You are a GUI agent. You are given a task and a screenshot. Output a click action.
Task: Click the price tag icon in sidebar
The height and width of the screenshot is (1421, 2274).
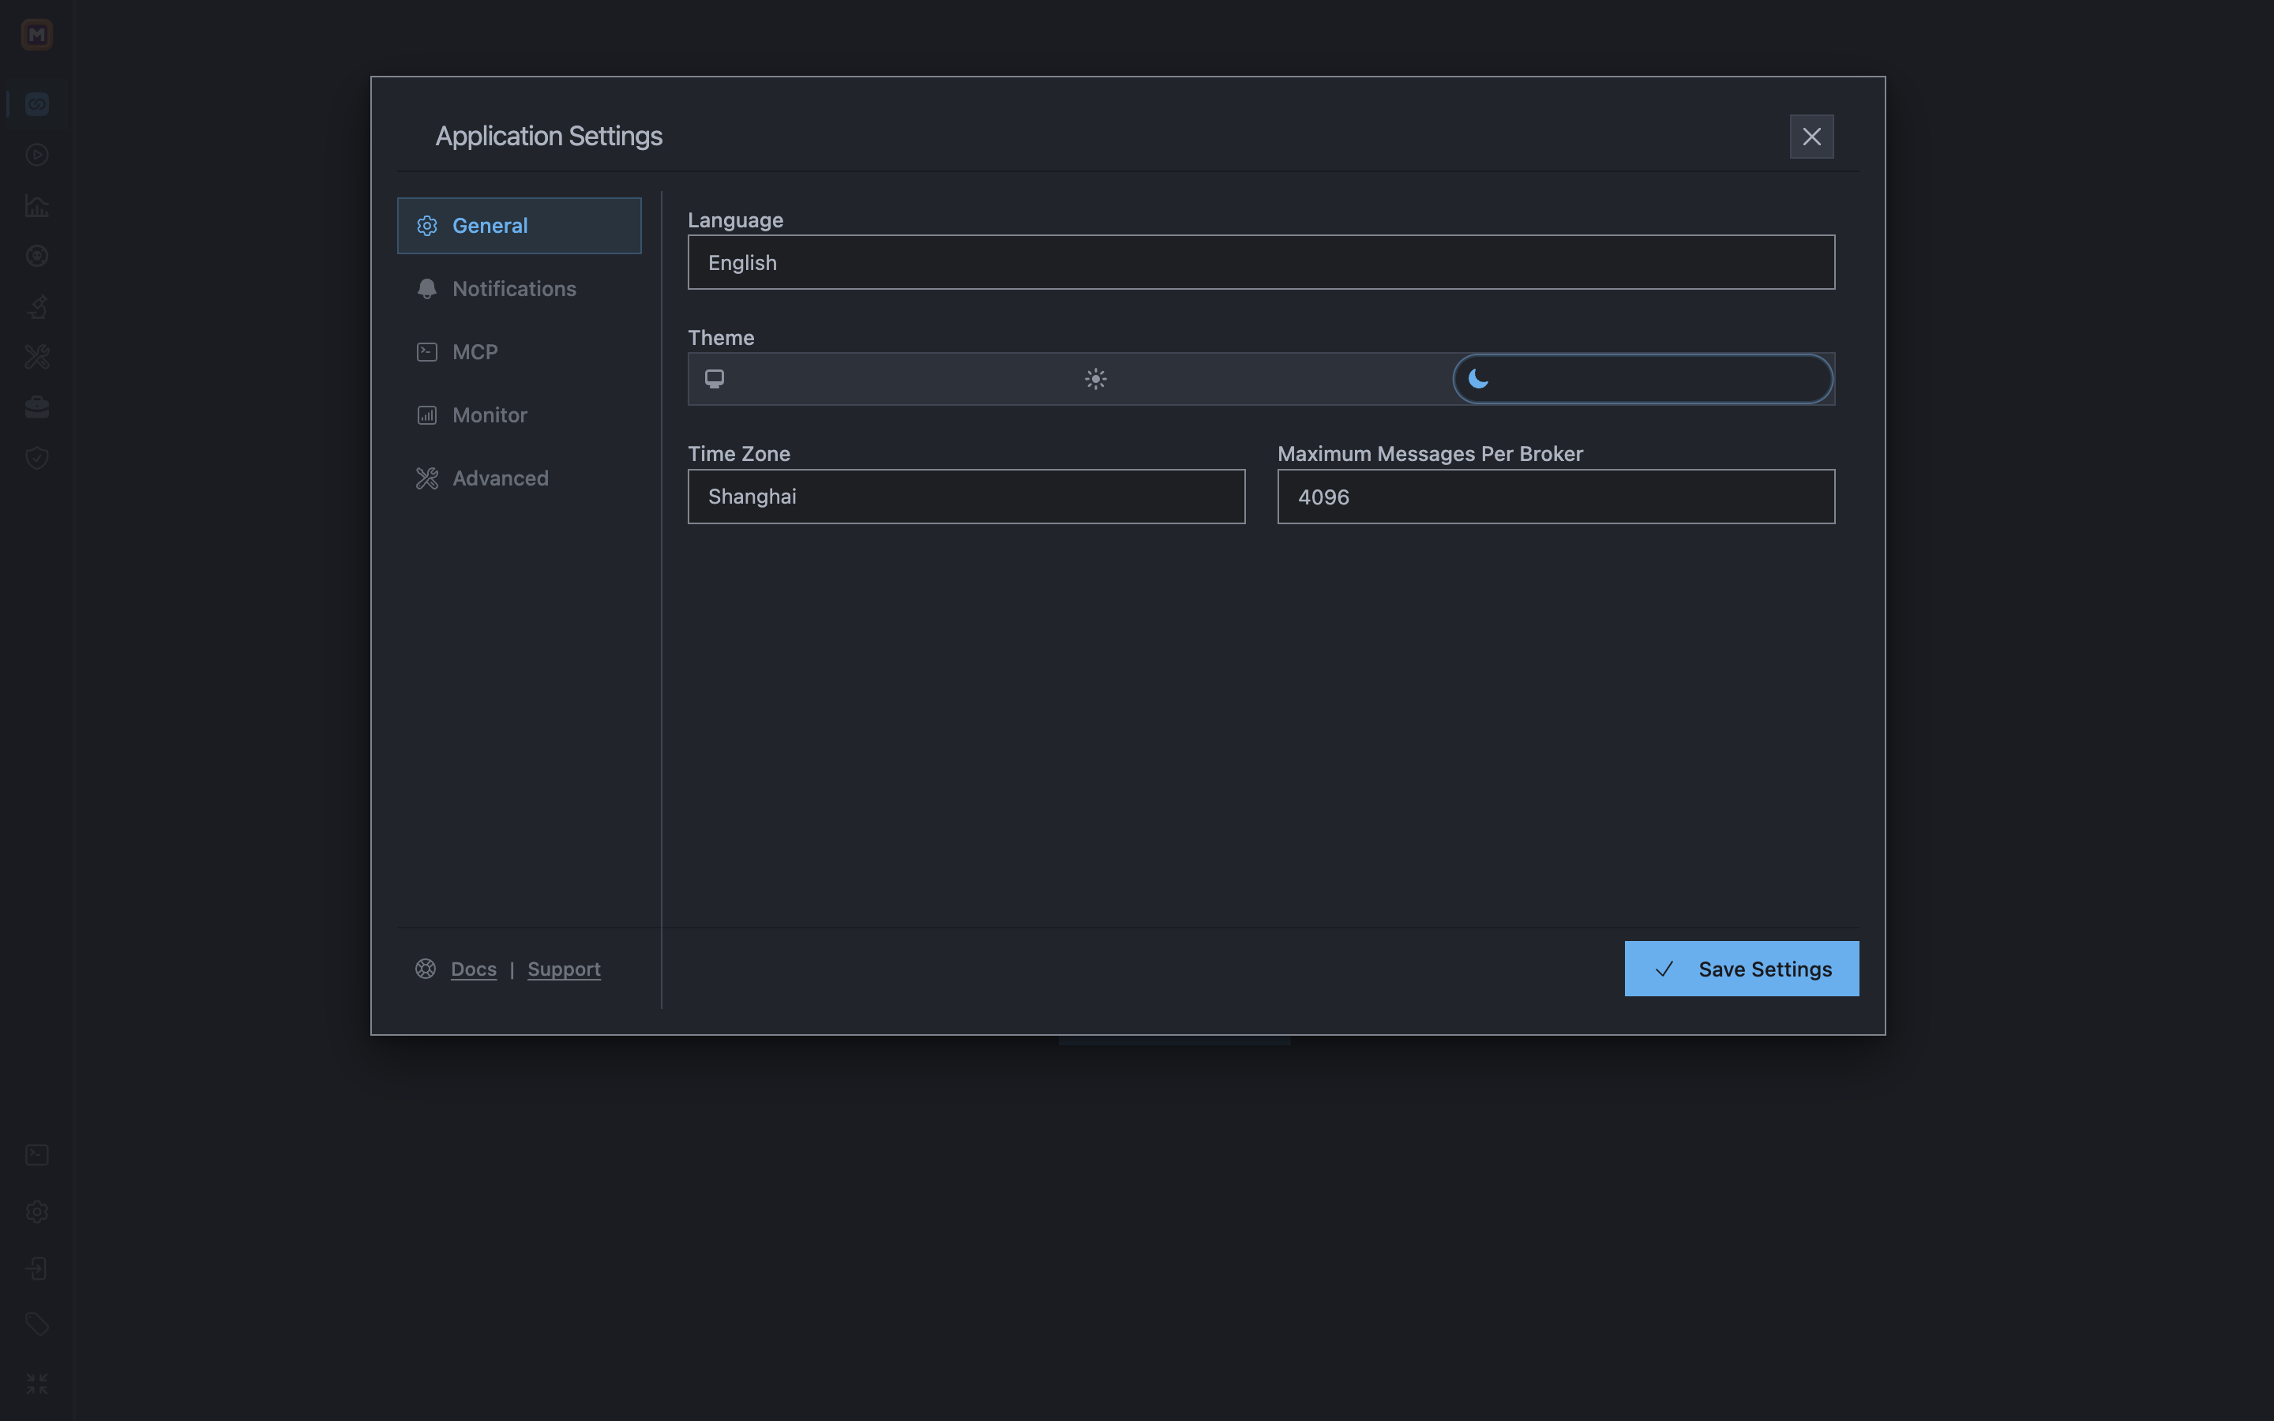point(36,1325)
